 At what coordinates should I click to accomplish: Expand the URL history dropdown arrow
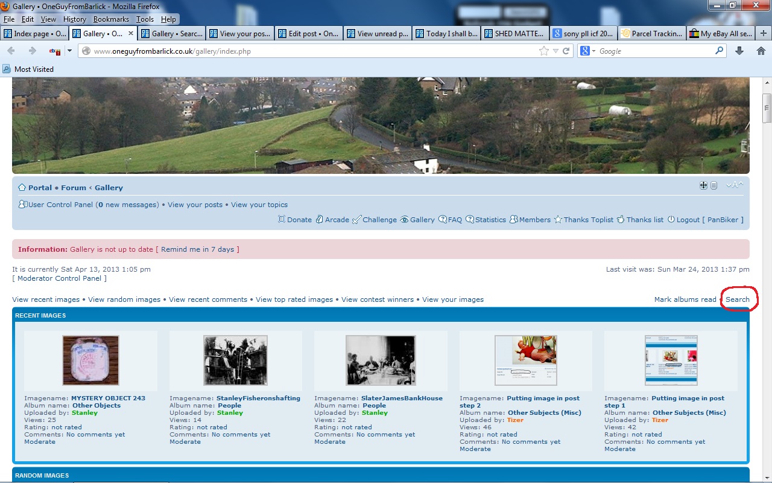(x=555, y=51)
